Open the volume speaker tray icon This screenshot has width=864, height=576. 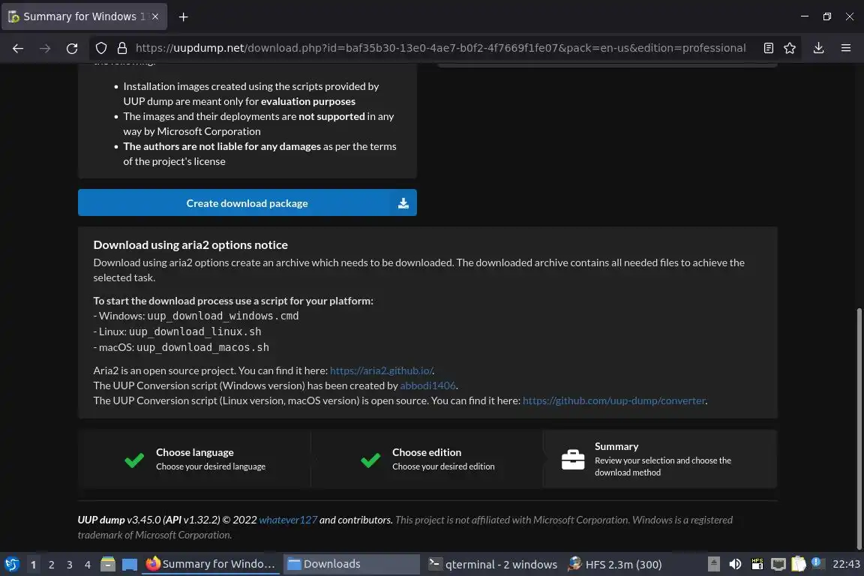coord(735,564)
